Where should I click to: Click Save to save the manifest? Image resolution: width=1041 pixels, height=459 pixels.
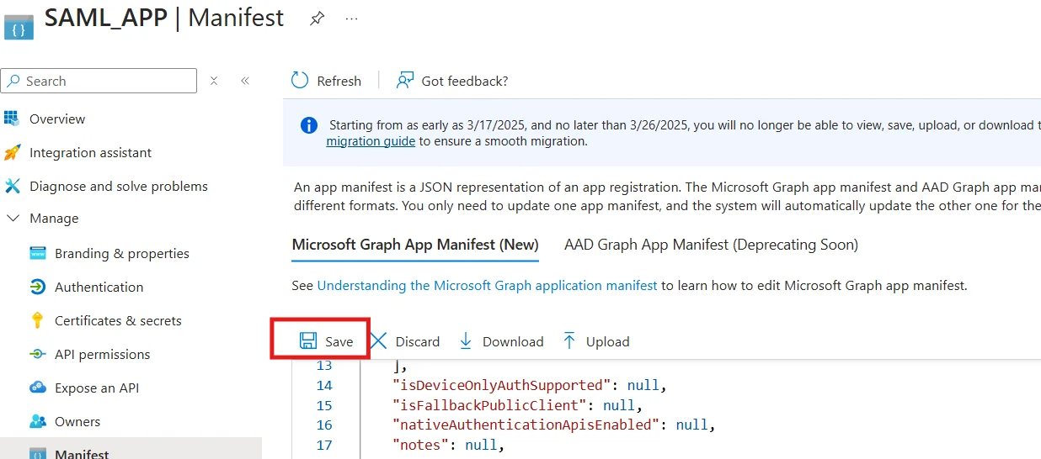(x=327, y=341)
